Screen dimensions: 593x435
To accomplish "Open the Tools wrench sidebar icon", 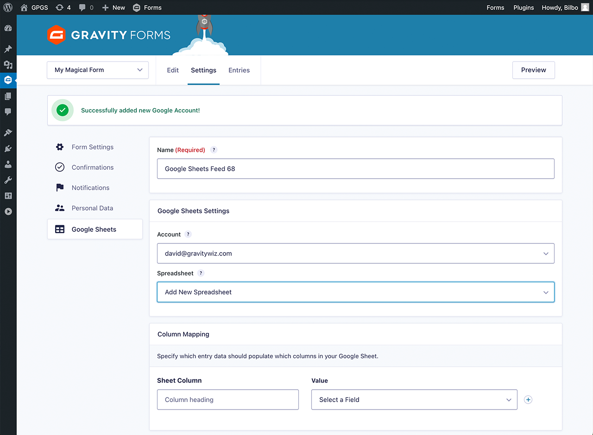I will click(x=8, y=180).
